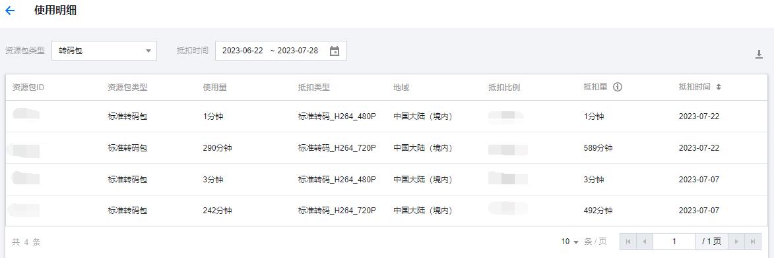Click the end date 2023-07-28
The width and height of the screenshot is (774, 258).
(x=298, y=51)
